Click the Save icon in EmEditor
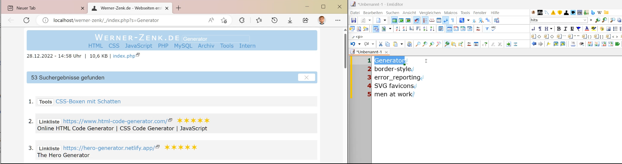The image size is (622, 164). [353, 21]
